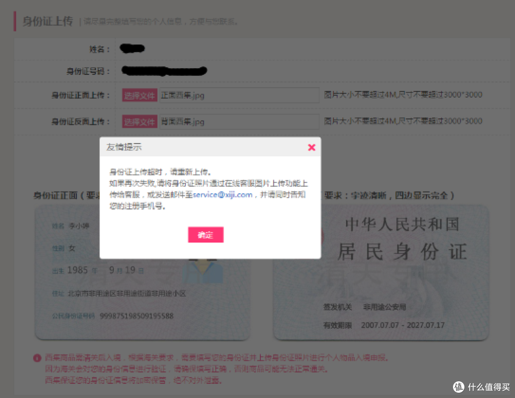515x398 pixels.
Task: Open the sample ID card back image
Action: [x=381, y=273]
